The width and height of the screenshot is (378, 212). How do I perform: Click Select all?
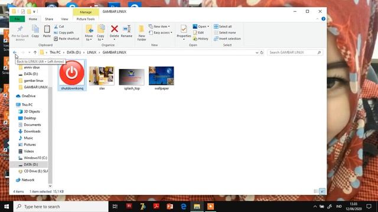223,26
